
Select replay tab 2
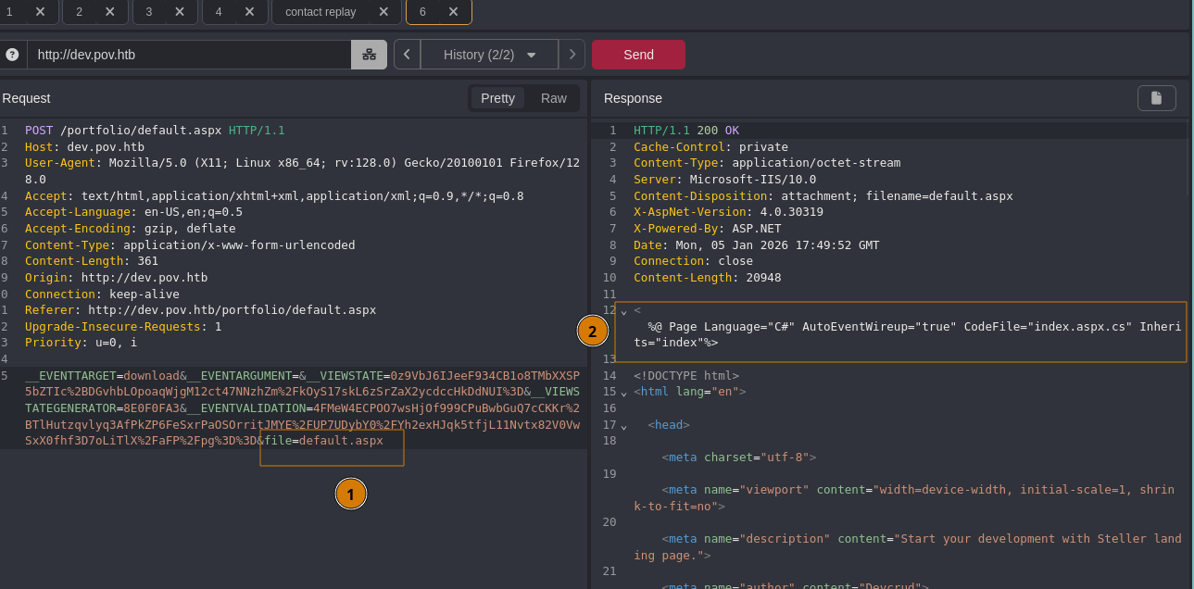tap(80, 12)
